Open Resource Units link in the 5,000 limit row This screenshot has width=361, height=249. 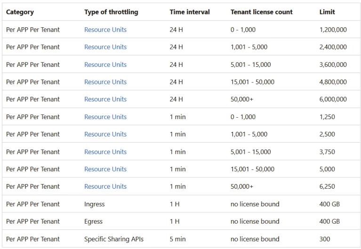click(105, 169)
